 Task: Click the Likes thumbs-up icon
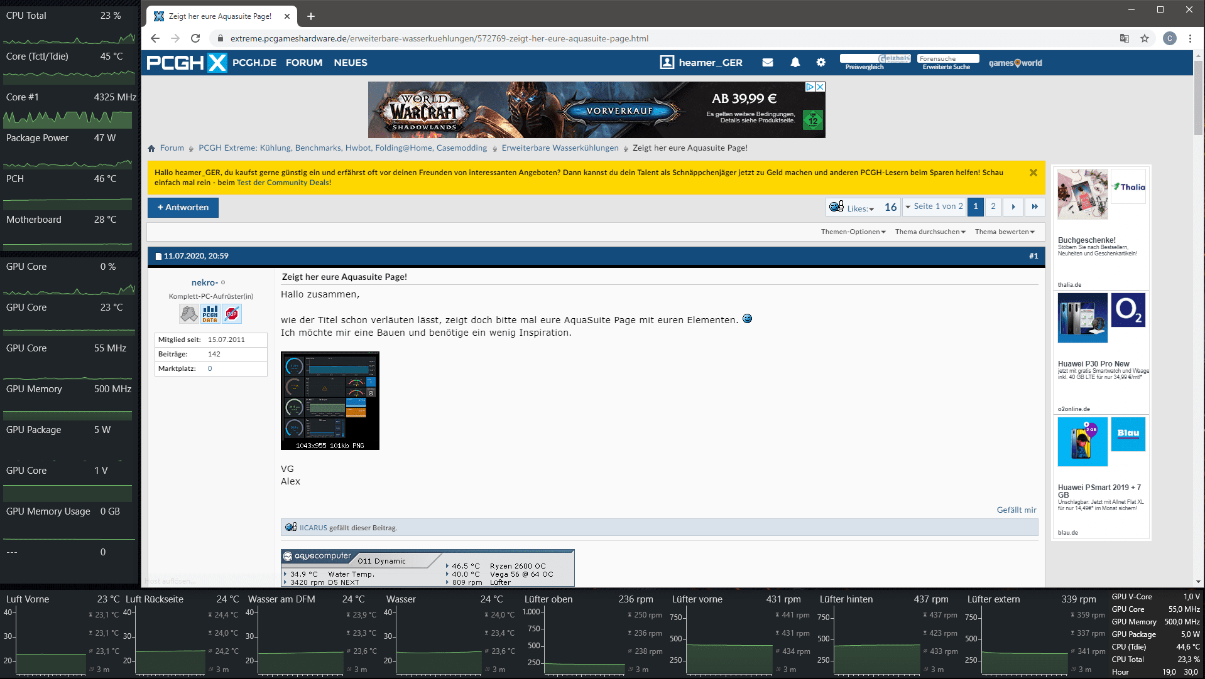[x=836, y=206]
